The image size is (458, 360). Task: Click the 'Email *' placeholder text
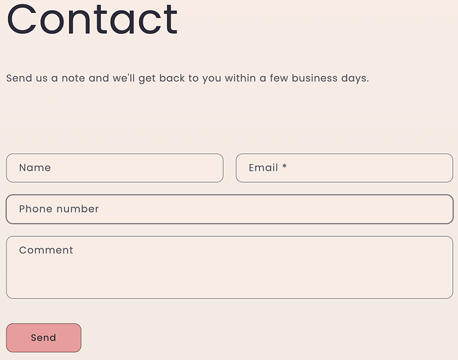click(x=267, y=168)
